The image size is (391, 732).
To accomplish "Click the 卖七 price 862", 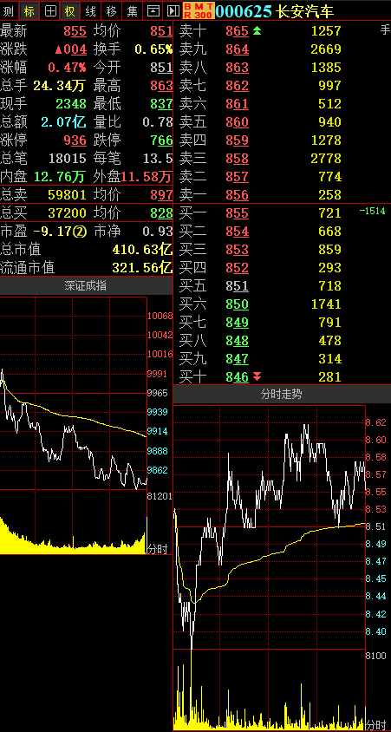I will pos(237,86).
